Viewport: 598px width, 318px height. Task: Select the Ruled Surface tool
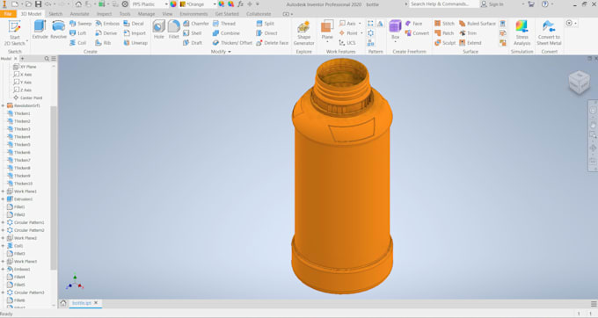coord(478,24)
